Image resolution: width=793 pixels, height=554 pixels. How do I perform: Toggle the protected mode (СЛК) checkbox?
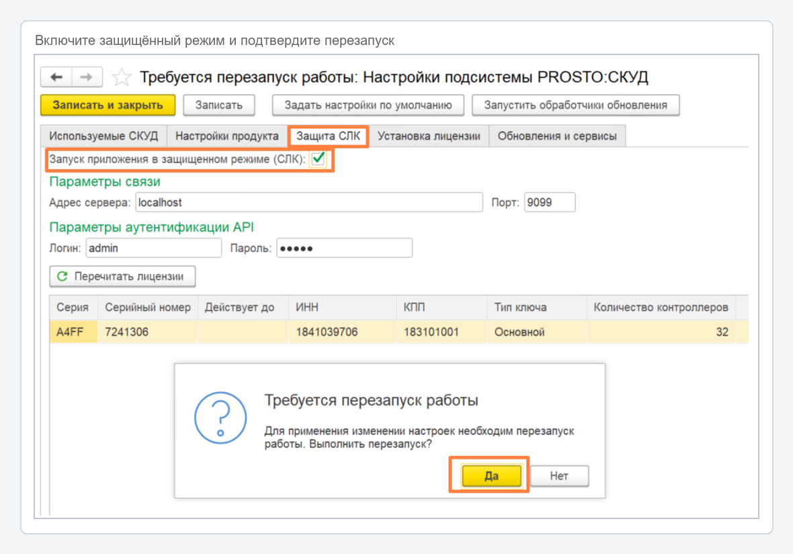point(318,158)
